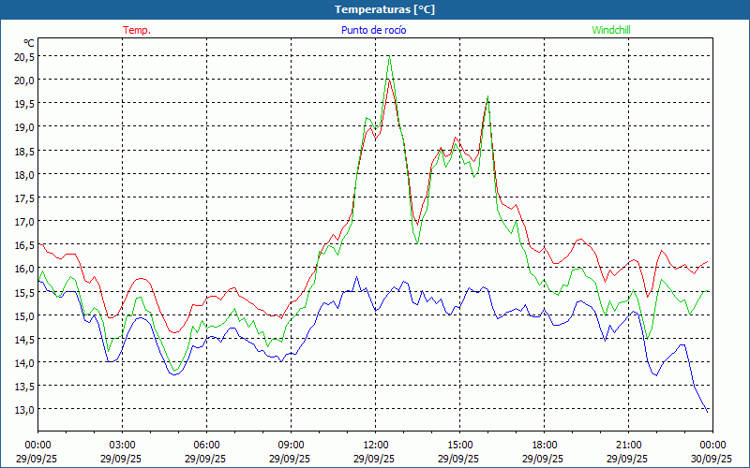
Task: Click the 03:00 time axis label
Action: pos(122,445)
